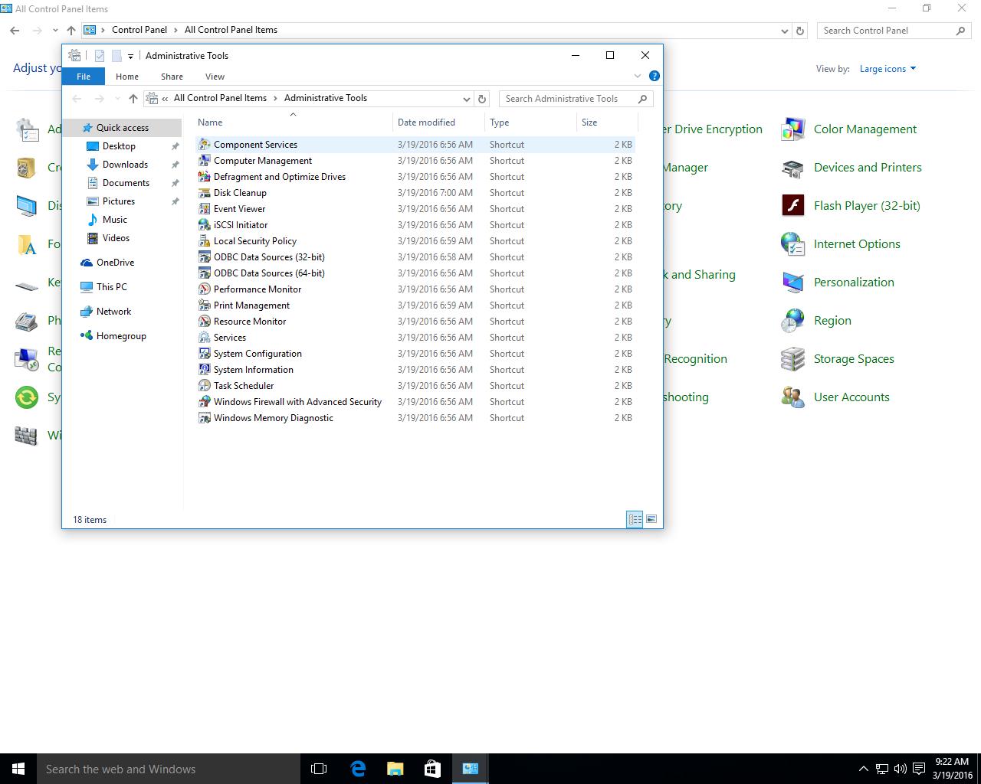Open the Administrative Tools address bar history dropdown

click(x=466, y=99)
